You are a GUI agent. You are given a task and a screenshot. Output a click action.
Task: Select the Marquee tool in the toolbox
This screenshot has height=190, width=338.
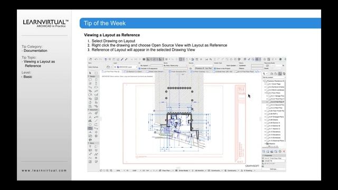96,73
